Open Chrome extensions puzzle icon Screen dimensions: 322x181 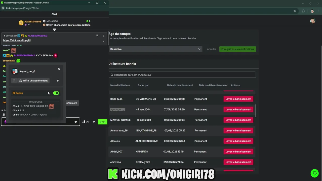[303, 11]
